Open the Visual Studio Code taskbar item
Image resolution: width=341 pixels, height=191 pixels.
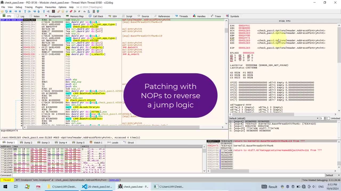[97, 187]
